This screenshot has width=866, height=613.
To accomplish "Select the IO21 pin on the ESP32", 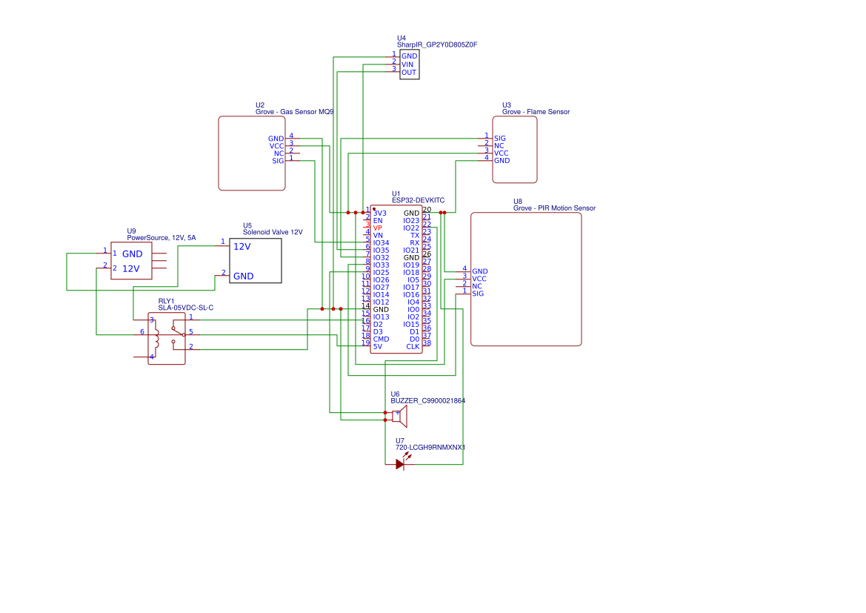I will (411, 251).
